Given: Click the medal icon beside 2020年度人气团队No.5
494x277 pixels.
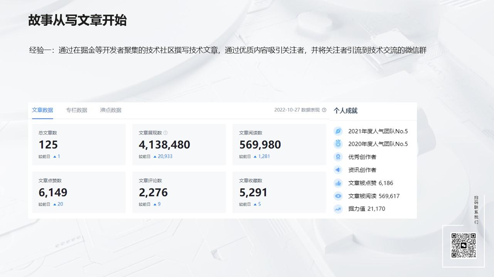Looking at the screenshot, I should [338, 144].
